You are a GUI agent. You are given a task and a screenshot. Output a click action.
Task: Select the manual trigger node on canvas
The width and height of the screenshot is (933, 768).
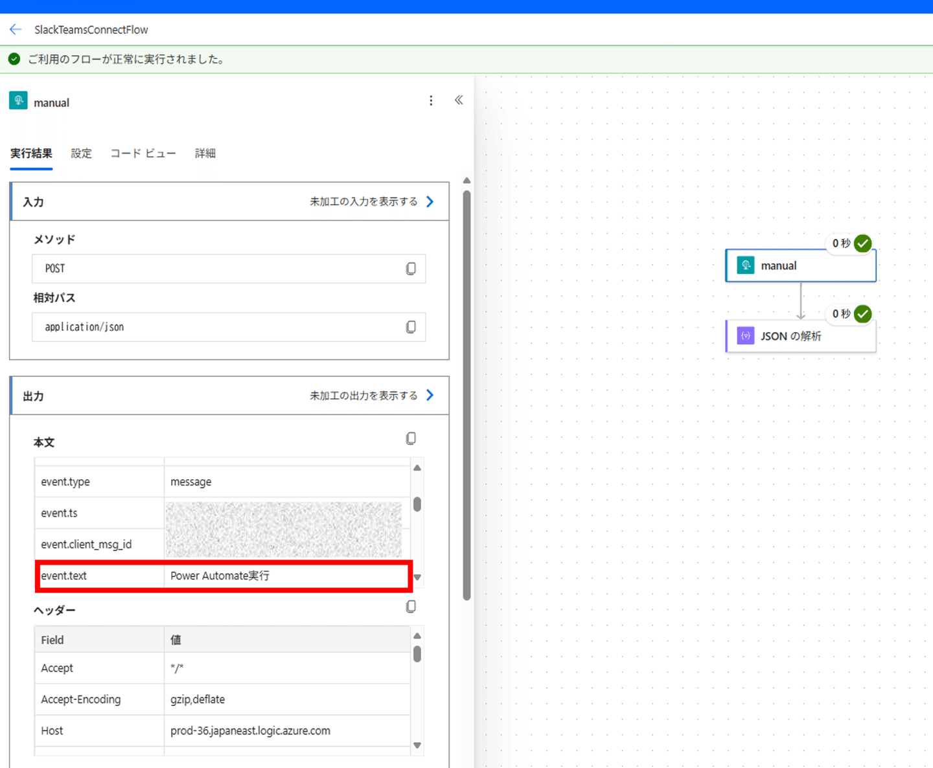800,266
